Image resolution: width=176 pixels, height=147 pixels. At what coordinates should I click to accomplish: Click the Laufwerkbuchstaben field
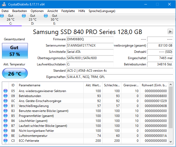click(90, 64)
